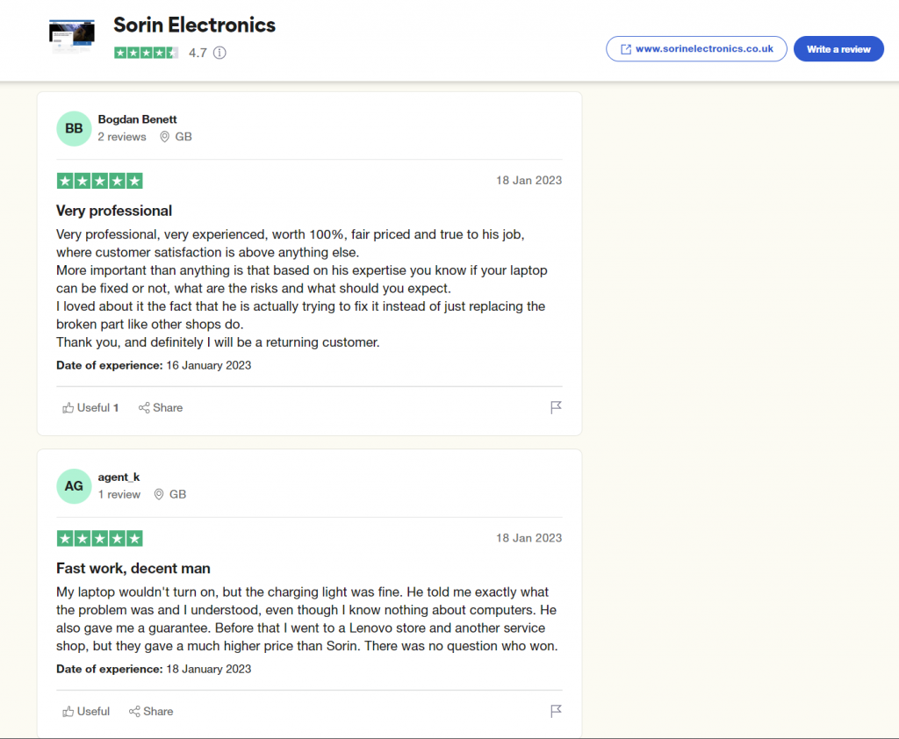Click the Sorin Electronics header star rating
The height and width of the screenshot is (739, 899).
[x=146, y=53]
